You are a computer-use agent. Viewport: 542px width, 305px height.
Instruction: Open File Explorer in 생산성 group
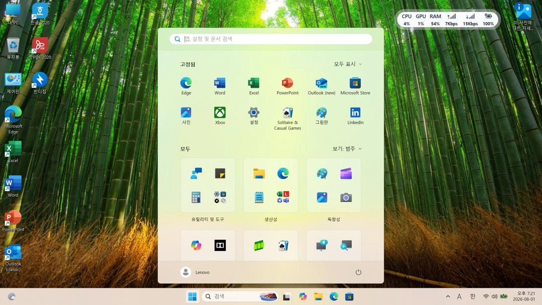pos(259,174)
